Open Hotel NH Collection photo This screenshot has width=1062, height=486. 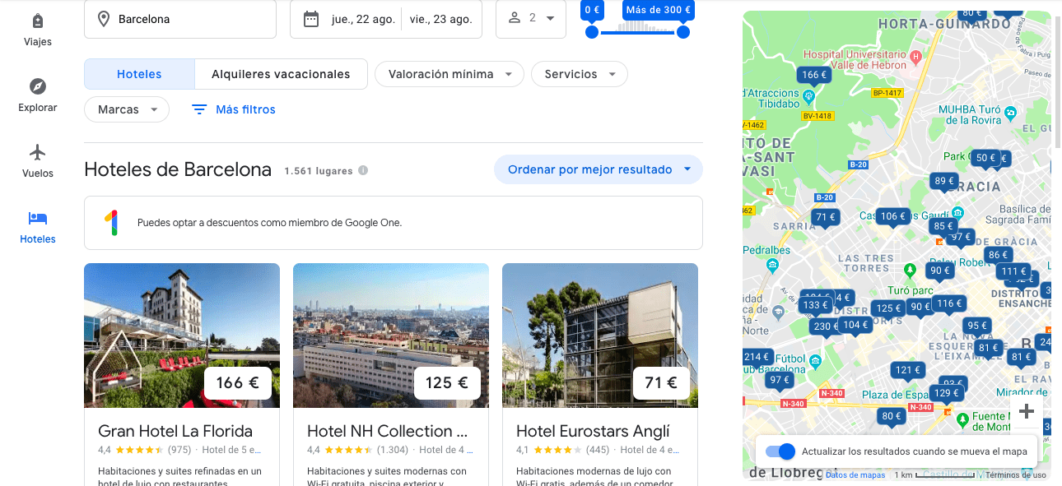tap(391, 336)
